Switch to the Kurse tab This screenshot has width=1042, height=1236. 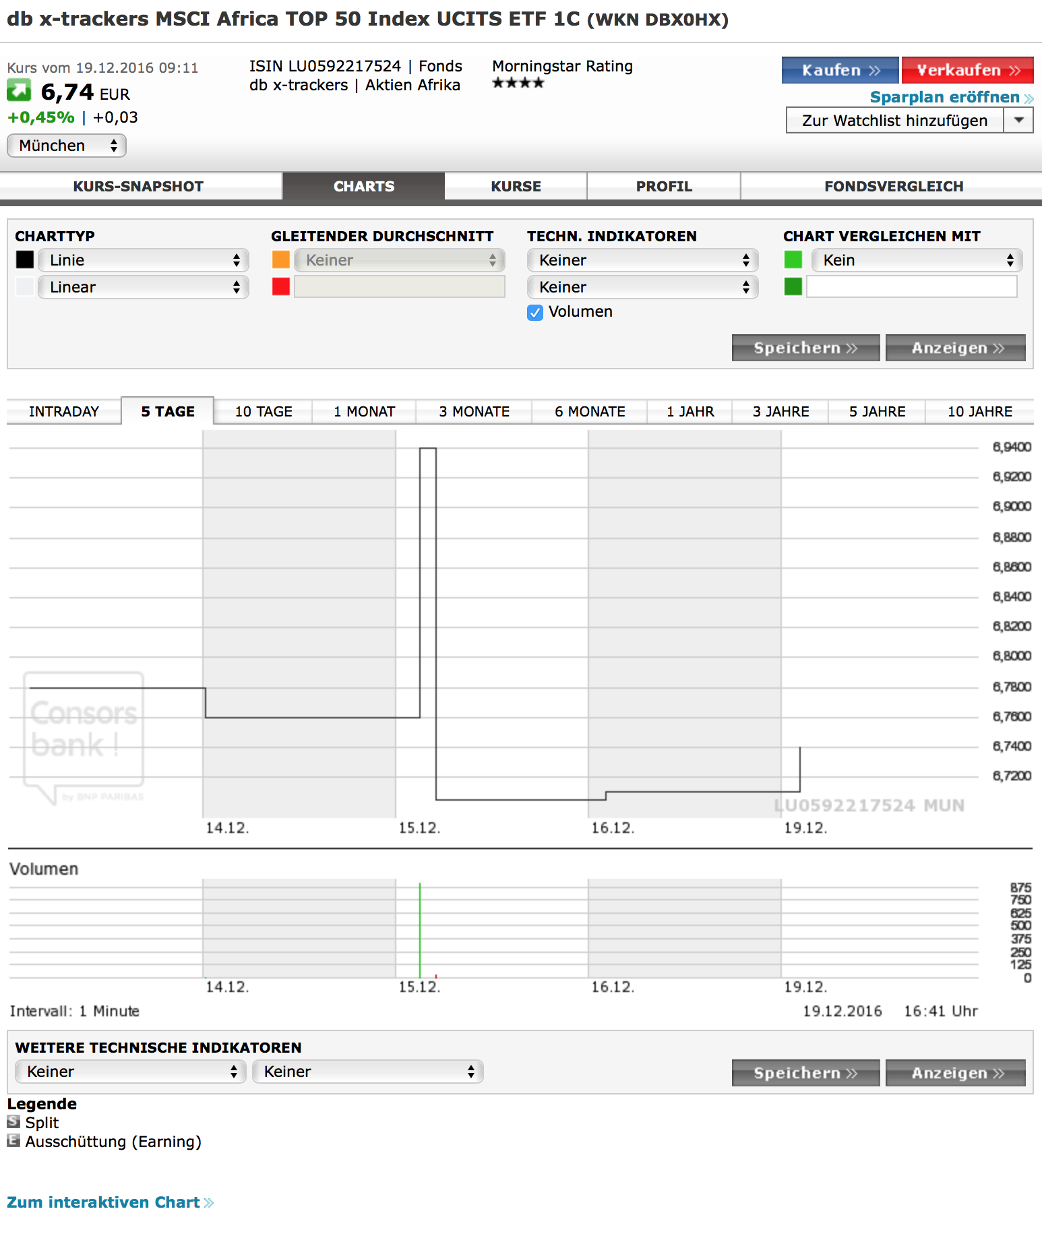coord(516,187)
